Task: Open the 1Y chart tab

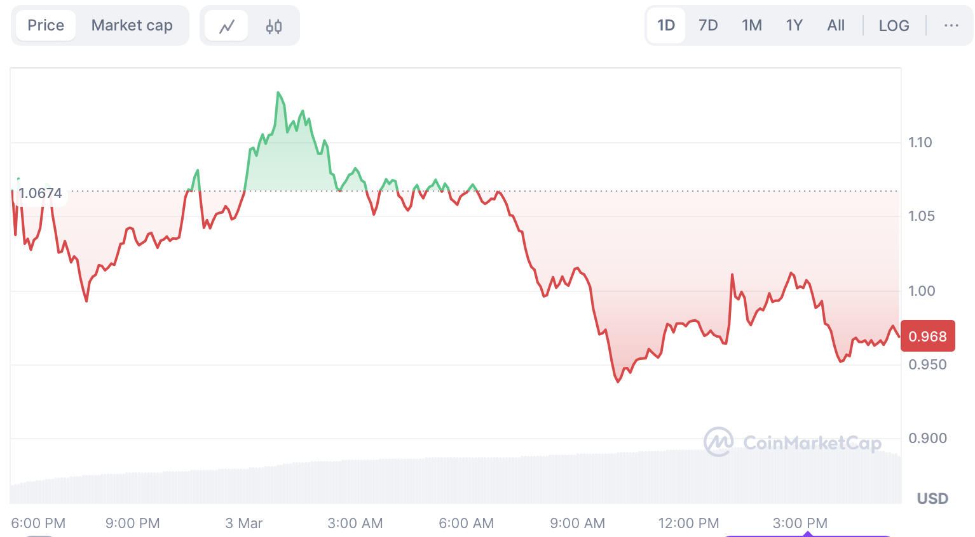Action: [x=794, y=25]
